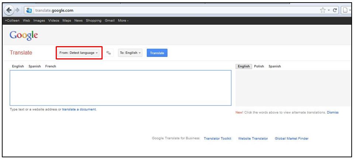Open the Translator Toolkit link

pos(217,138)
